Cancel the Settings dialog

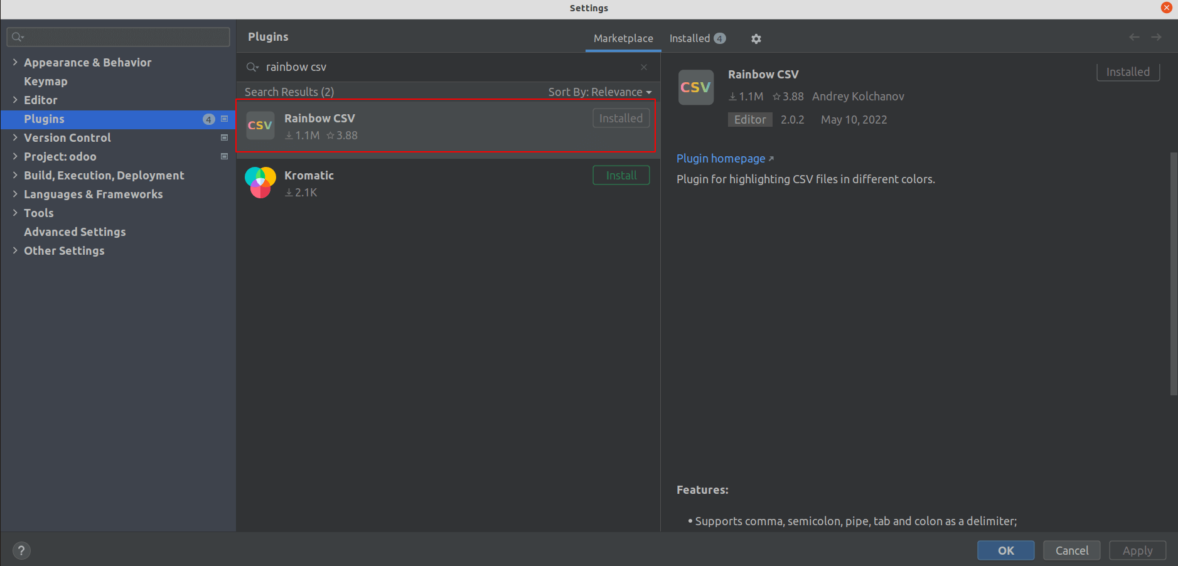pos(1071,550)
